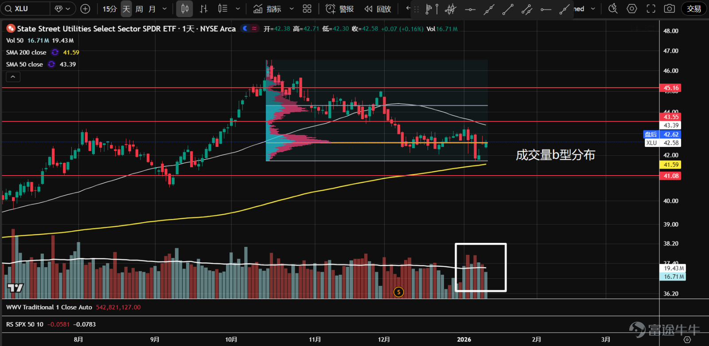Image resolution: width=709 pixels, height=346 pixels.
Task: Click the 19.43M volume average axis label
Action: point(674,268)
